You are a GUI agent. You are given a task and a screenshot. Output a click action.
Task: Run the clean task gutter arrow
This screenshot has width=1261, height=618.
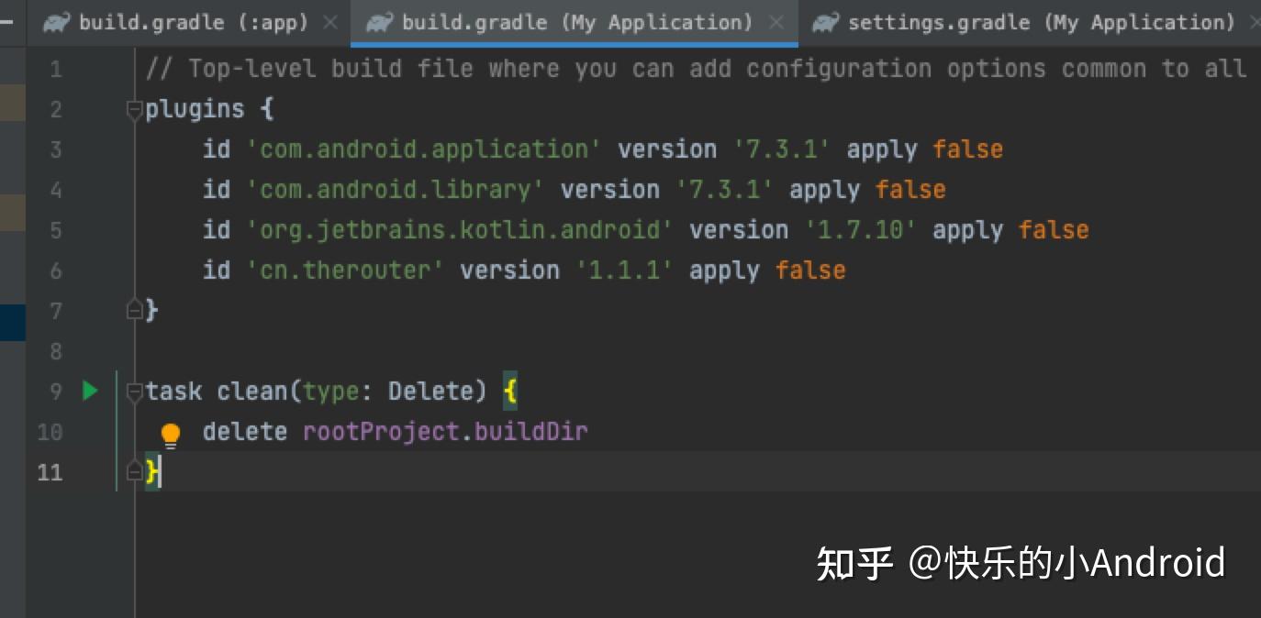[x=90, y=392]
